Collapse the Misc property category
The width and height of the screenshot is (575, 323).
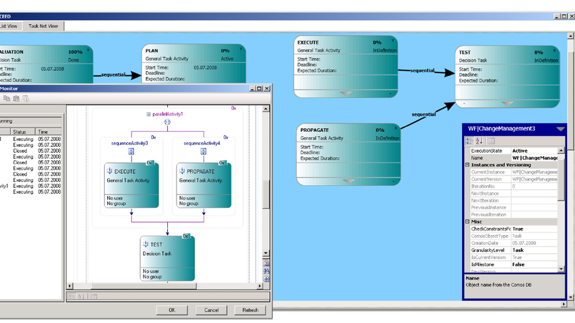467,222
